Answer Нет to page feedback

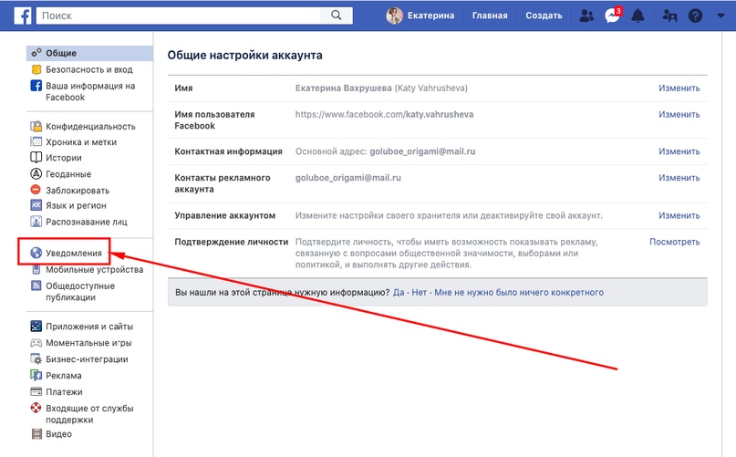[x=420, y=292]
